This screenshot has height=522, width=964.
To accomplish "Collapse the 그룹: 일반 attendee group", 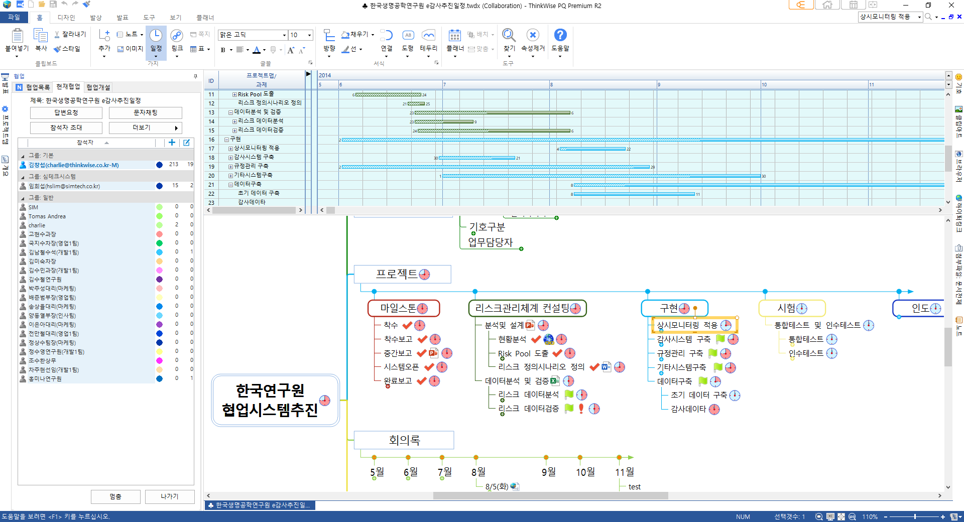I will (x=23, y=198).
